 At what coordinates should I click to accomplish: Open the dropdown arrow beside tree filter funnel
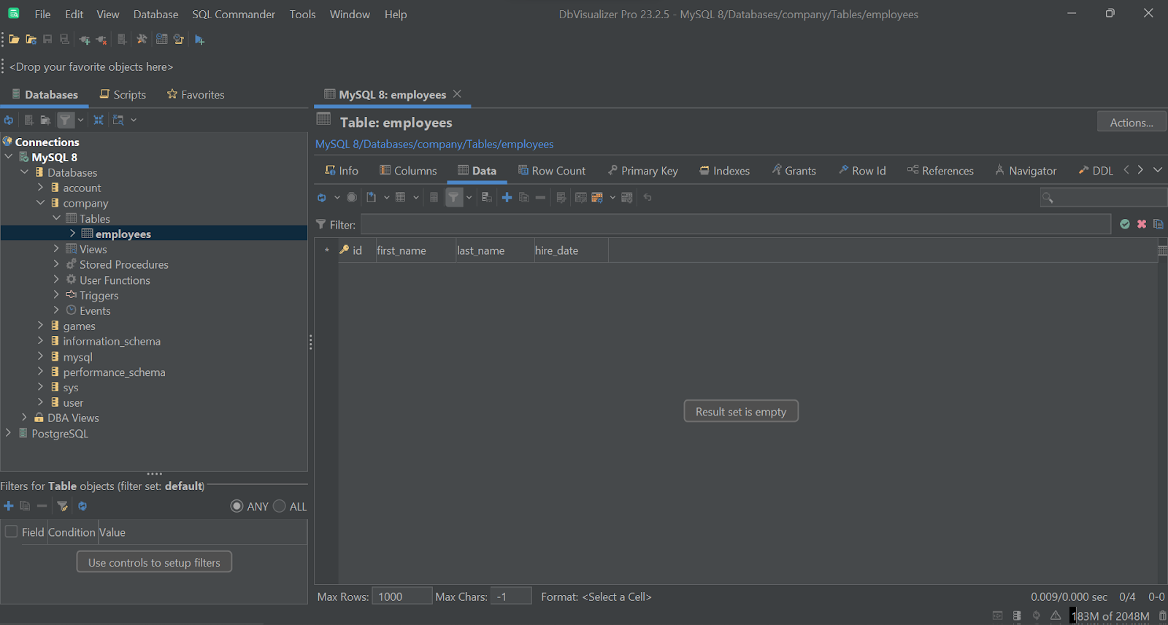point(80,120)
